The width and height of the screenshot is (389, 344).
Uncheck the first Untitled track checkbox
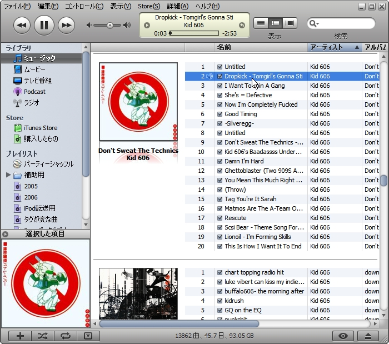coord(220,67)
